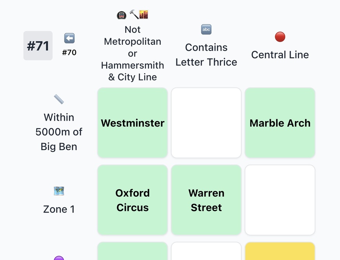Screen dimensions: 340x260
Task: Click the hammer emoji icon
Action: coord(133,15)
